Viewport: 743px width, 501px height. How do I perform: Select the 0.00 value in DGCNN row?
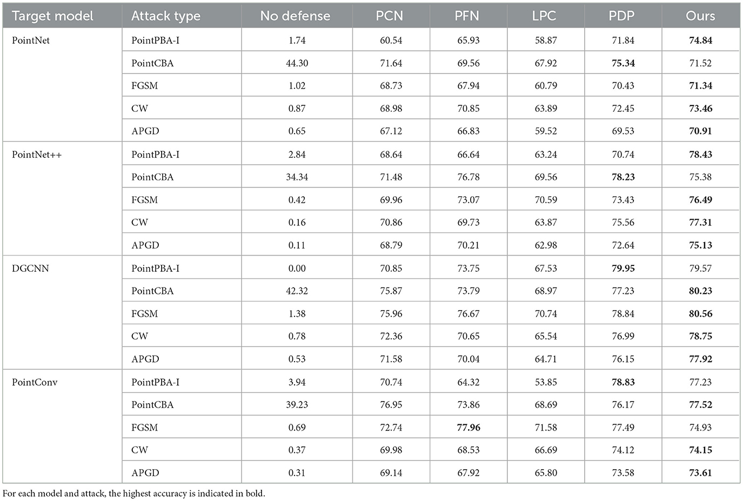coord(297,269)
